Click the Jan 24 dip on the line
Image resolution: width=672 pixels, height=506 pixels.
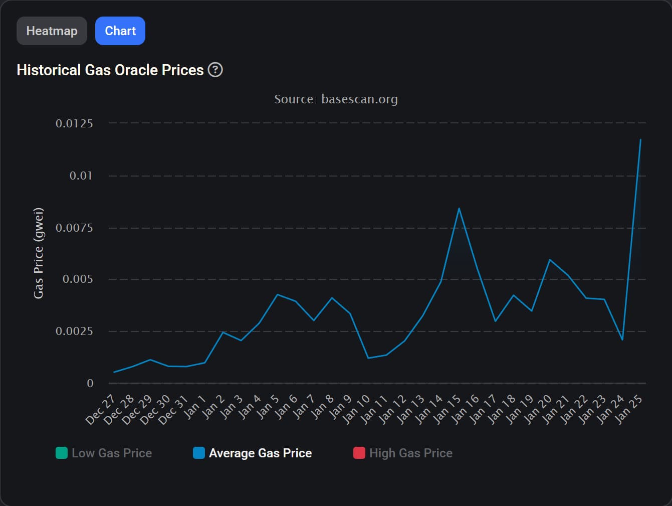coord(622,340)
